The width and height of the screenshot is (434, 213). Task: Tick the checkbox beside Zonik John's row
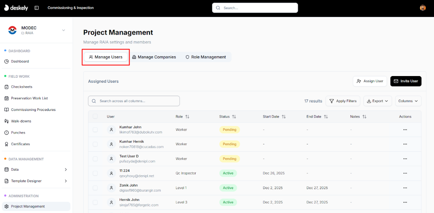point(95,188)
